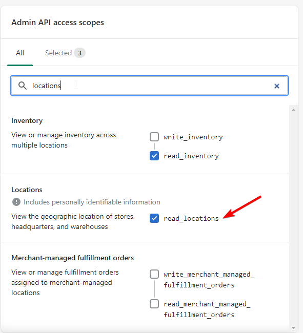303x333 pixels.
Task: Click the magnifying glass search icon
Action: pos(23,86)
